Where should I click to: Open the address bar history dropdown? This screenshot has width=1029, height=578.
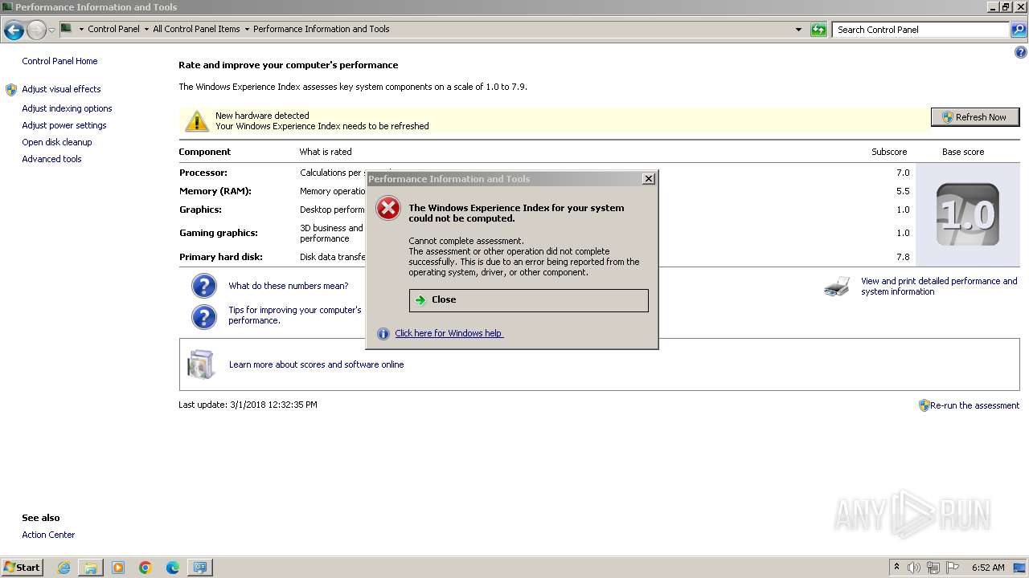pyautogui.click(x=798, y=30)
